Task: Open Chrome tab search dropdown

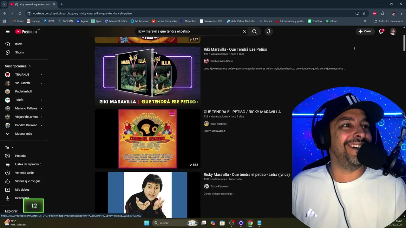Action: (x=4, y=4)
